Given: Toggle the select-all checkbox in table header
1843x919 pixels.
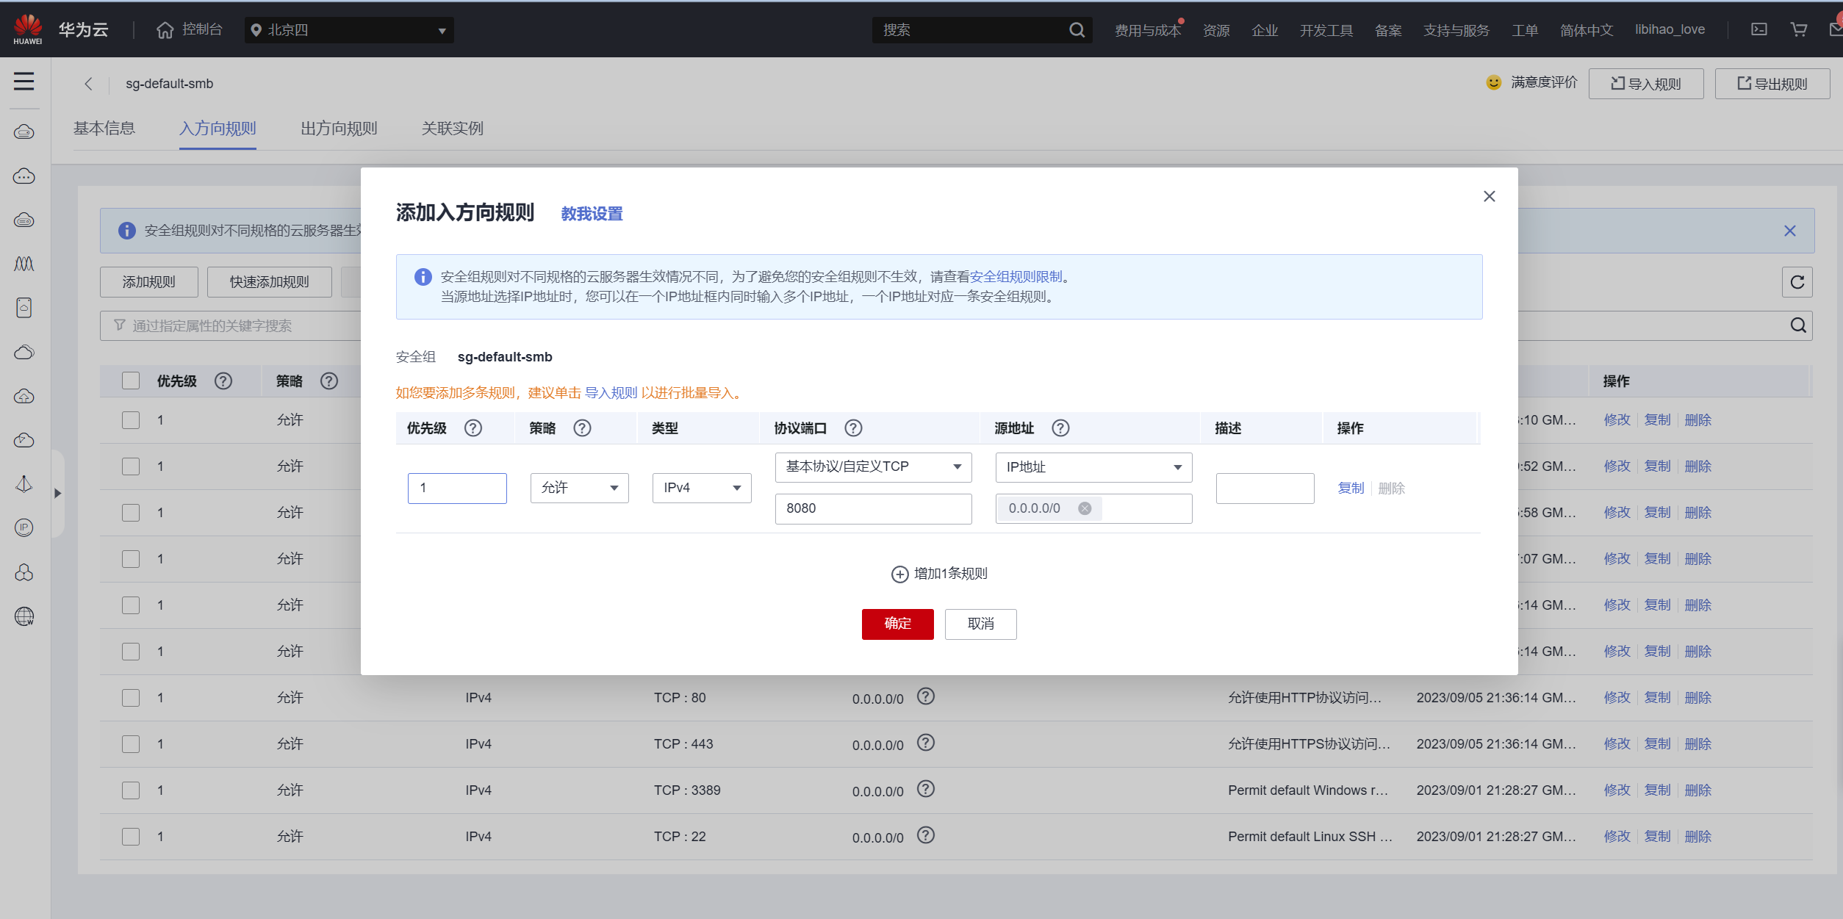Looking at the screenshot, I should click(130, 381).
